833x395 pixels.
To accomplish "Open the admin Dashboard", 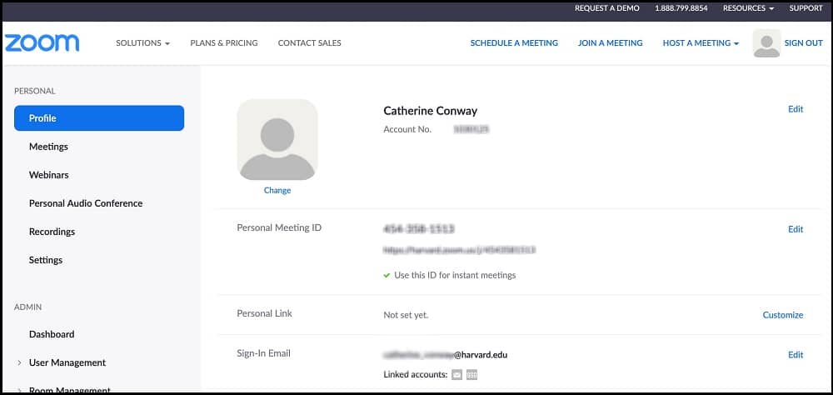I will coord(52,334).
